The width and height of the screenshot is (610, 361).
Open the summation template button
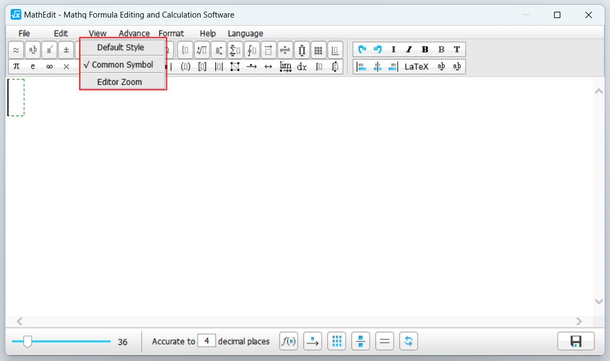235,50
